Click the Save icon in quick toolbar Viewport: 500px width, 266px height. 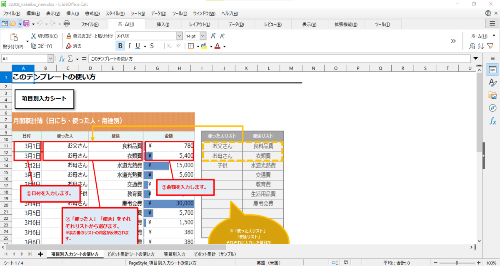[x=26, y=24]
